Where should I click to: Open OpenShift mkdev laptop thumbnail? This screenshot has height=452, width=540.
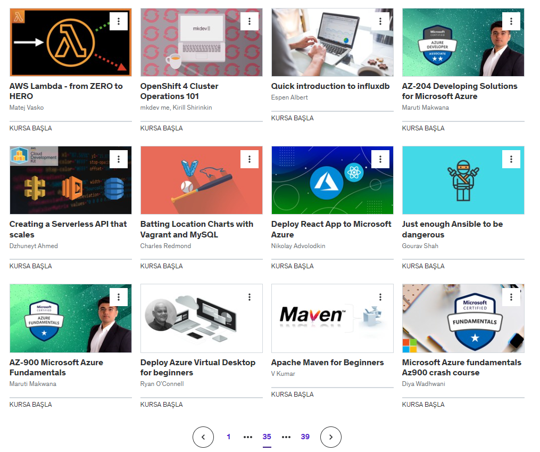tap(202, 43)
